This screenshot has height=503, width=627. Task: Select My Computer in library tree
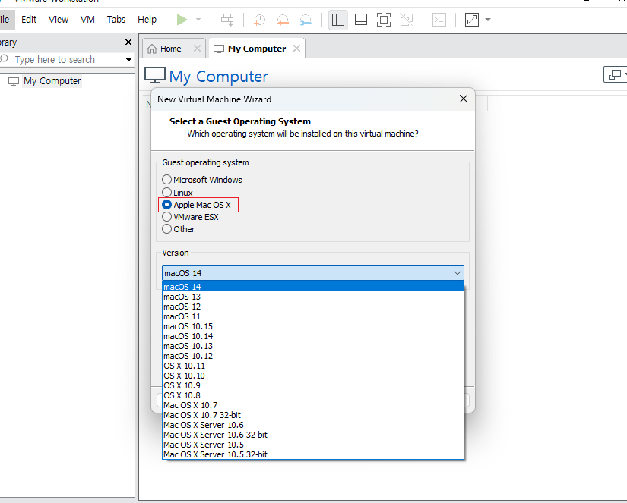[52, 81]
